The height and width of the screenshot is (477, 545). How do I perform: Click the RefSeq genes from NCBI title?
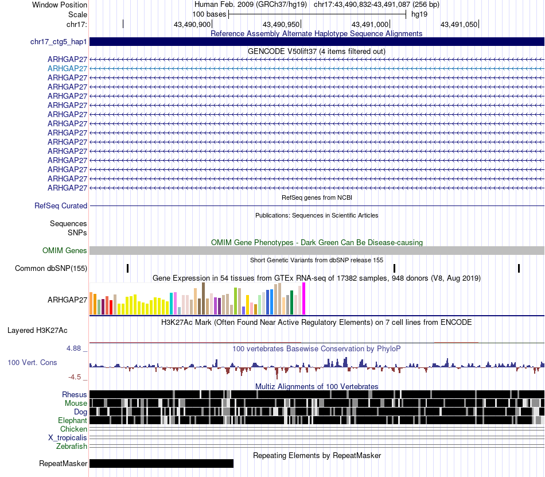(x=317, y=197)
